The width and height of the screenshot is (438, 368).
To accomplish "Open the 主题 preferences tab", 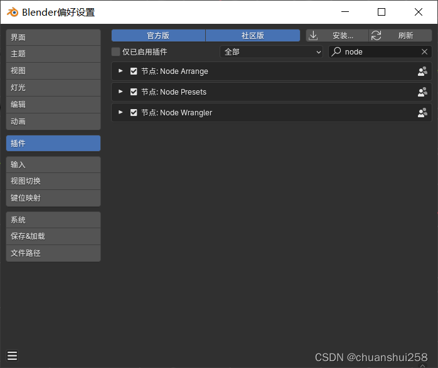I will pos(53,54).
